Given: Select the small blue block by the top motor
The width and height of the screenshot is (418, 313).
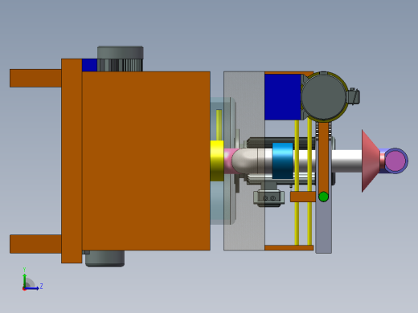Looking at the screenshot, I should point(89,65).
